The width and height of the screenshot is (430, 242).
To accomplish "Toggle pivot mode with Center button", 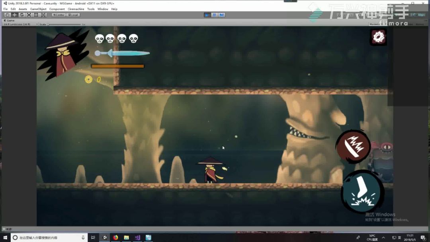I will pyautogui.click(x=59, y=15).
